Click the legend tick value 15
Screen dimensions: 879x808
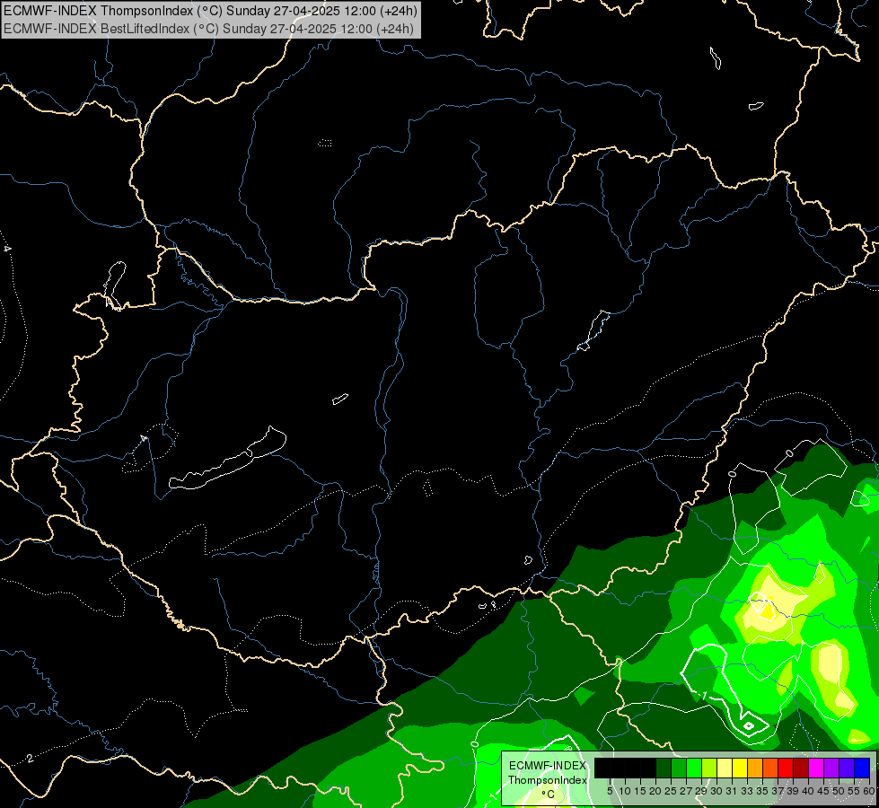pyautogui.click(x=640, y=791)
